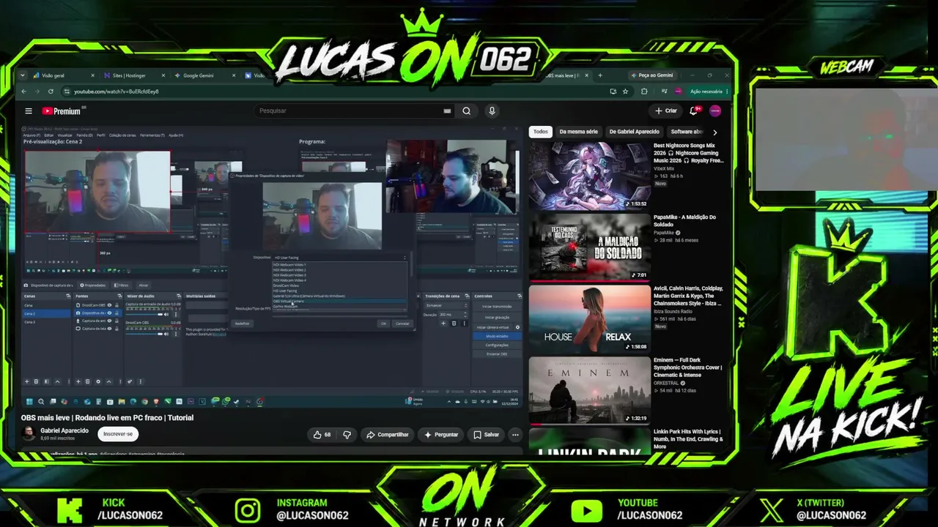The width and height of the screenshot is (938, 527).
Task: Open the Gabriel Aparecido channel name link
Action: click(x=64, y=430)
